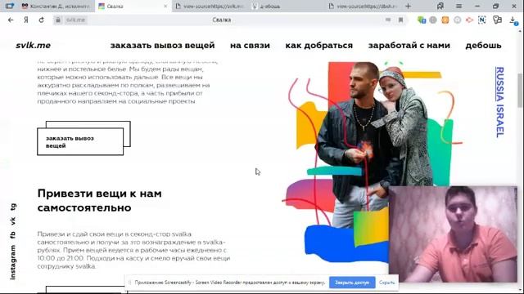This screenshot has width=524, height=294.
Task: Open the tg social link
Action: click(x=13, y=207)
